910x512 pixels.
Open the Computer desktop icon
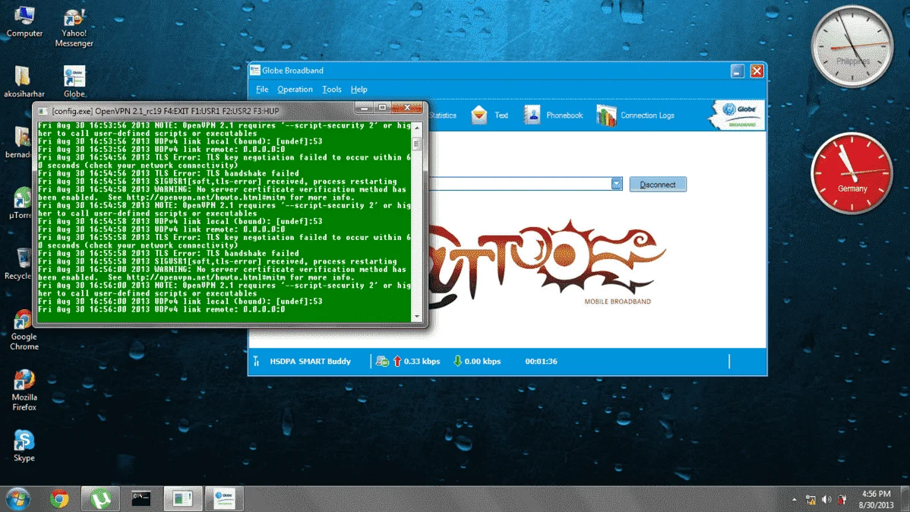[x=24, y=22]
